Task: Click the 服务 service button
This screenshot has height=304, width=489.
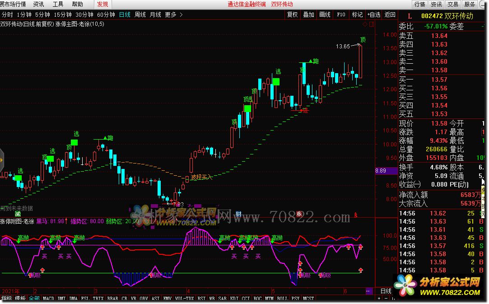Action: (470, 4)
